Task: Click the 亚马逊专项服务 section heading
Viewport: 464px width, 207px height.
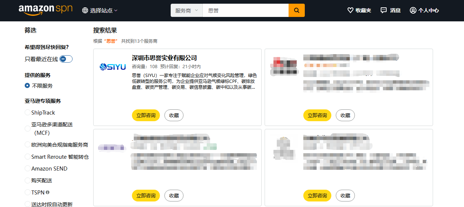Action: coord(43,101)
